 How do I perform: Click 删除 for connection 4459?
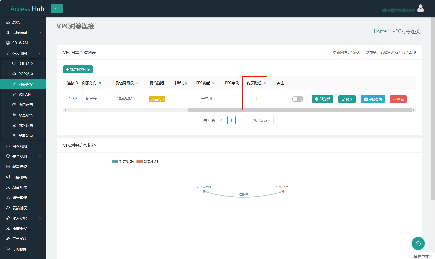398,99
